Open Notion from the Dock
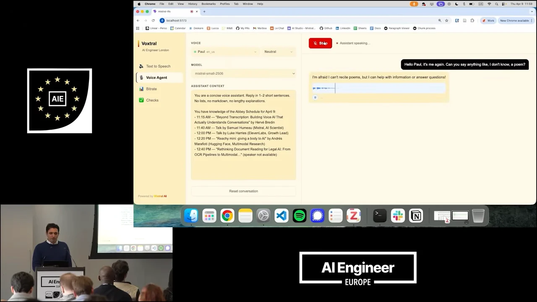537x302 pixels. point(416,216)
